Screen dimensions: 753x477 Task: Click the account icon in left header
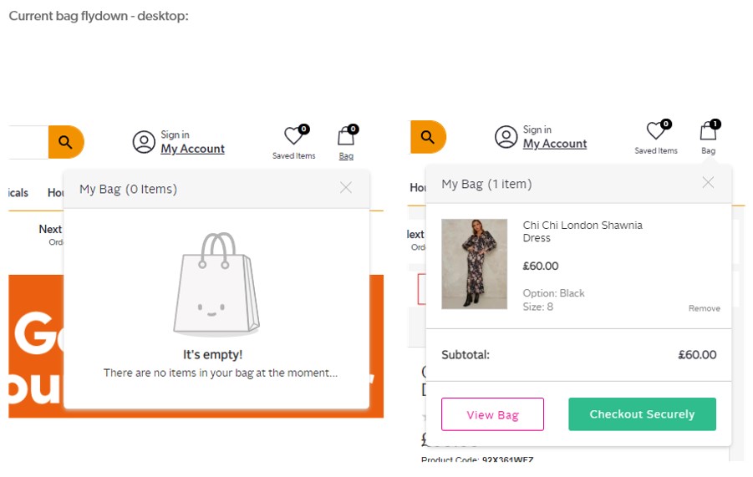144,142
